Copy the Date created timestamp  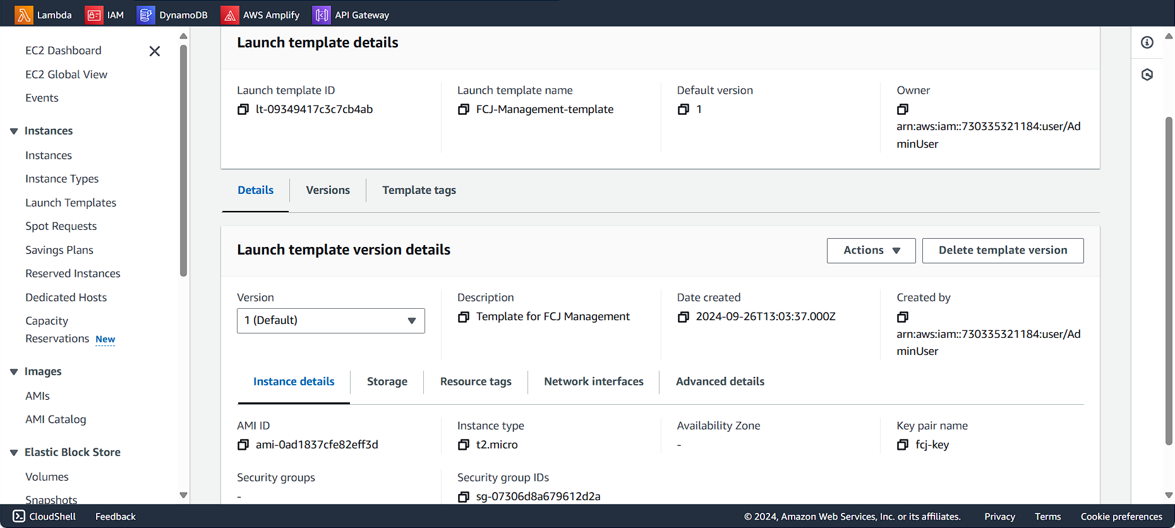[x=684, y=316]
